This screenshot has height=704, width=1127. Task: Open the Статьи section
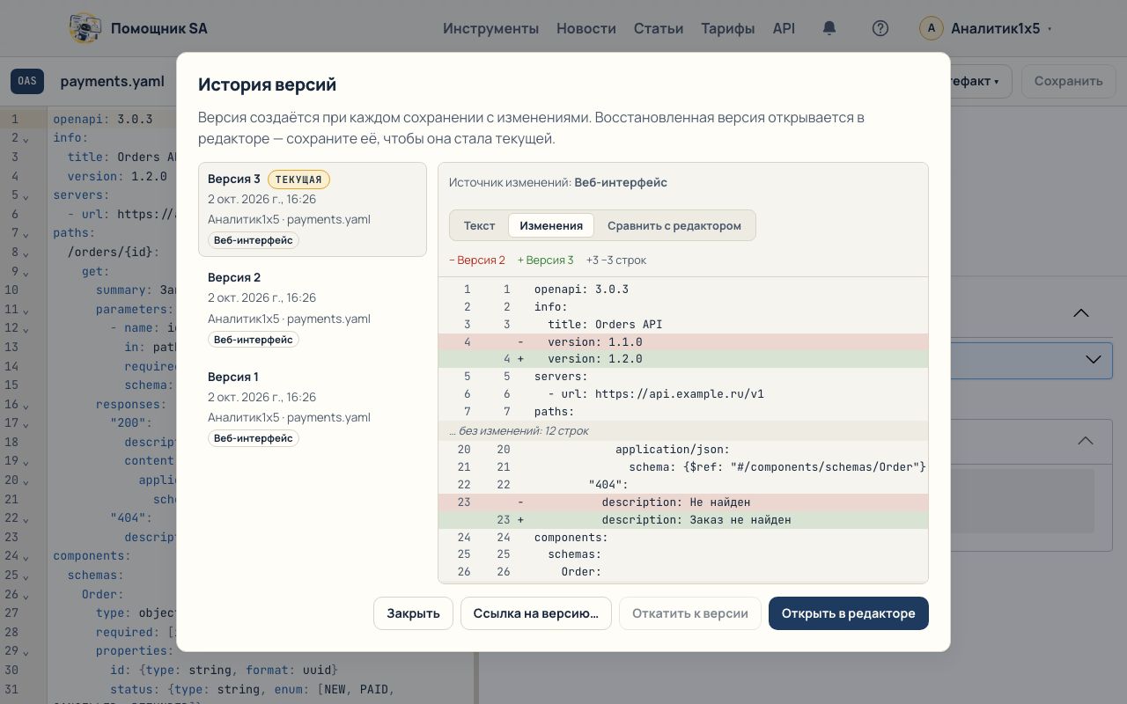click(659, 28)
